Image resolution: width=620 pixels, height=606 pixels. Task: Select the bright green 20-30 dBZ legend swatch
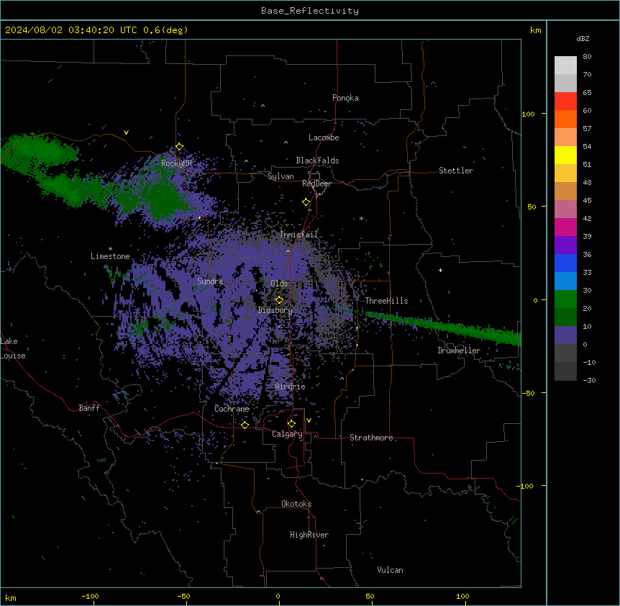click(565, 299)
